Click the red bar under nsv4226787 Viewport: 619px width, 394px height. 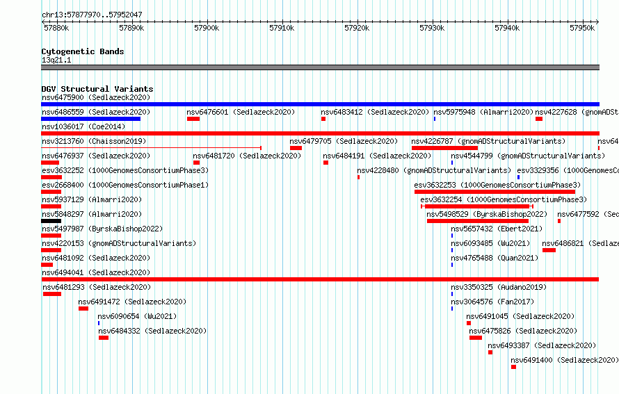point(445,148)
